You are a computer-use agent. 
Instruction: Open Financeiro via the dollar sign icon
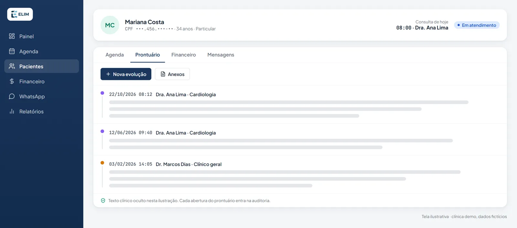(x=12, y=81)
